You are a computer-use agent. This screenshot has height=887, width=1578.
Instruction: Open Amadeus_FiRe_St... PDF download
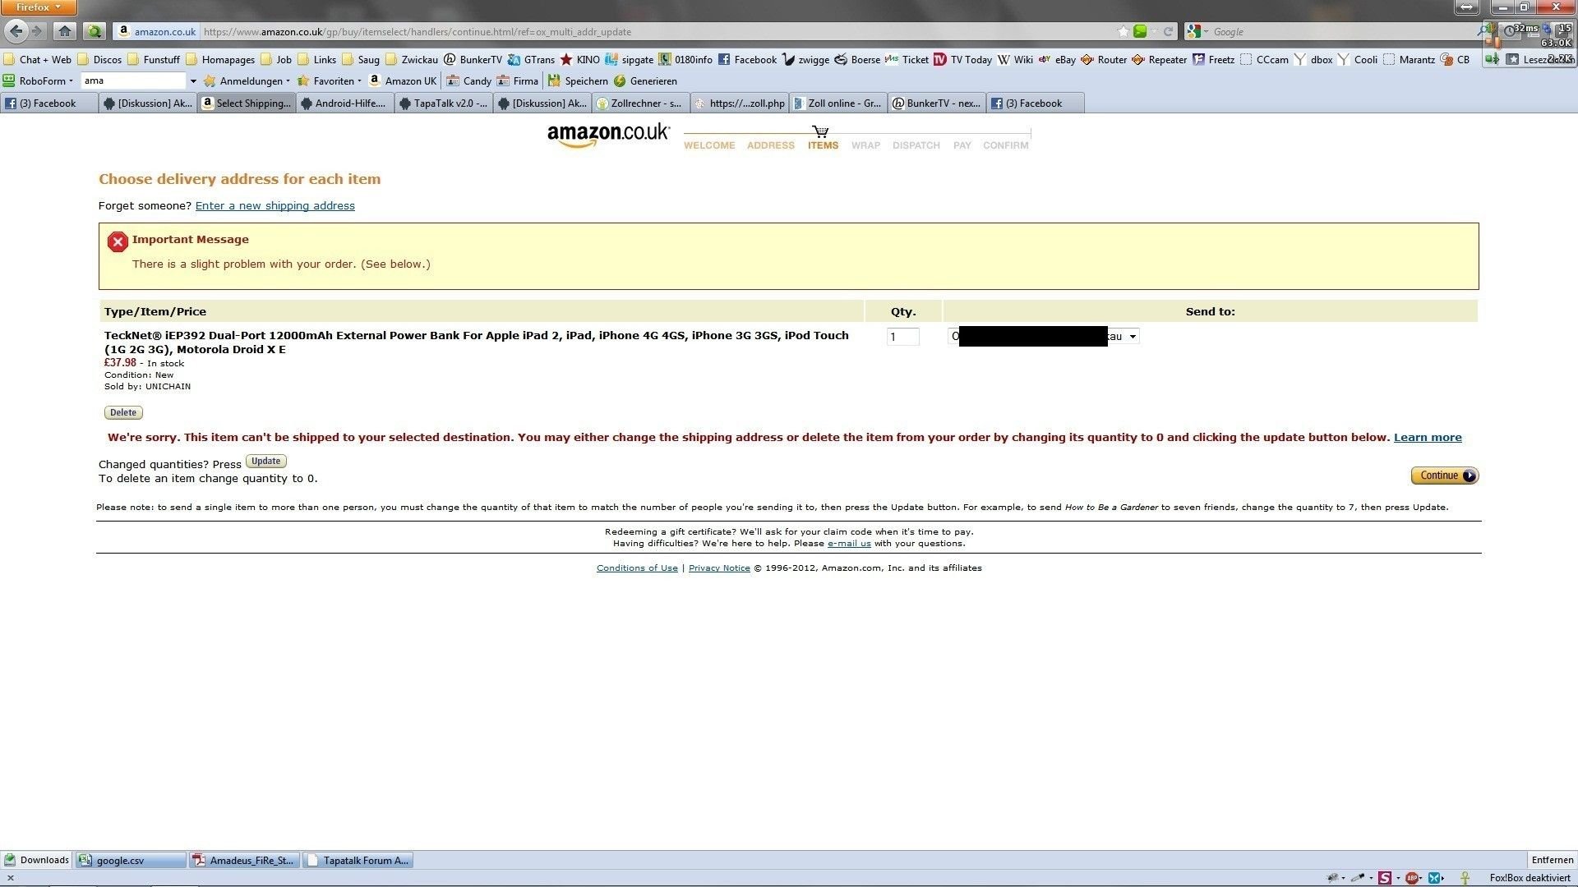[x=245, y=860]
